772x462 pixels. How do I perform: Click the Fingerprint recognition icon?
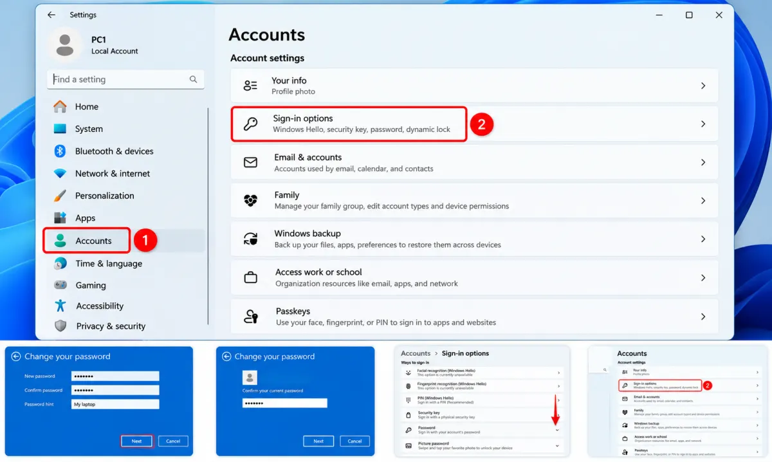tap(408, 386)
